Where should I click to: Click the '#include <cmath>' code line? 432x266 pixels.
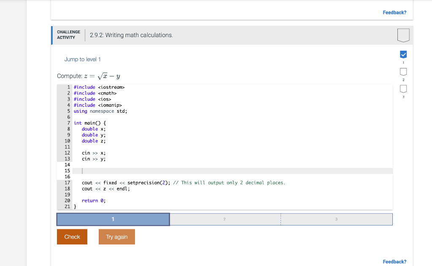click(95, 93)
